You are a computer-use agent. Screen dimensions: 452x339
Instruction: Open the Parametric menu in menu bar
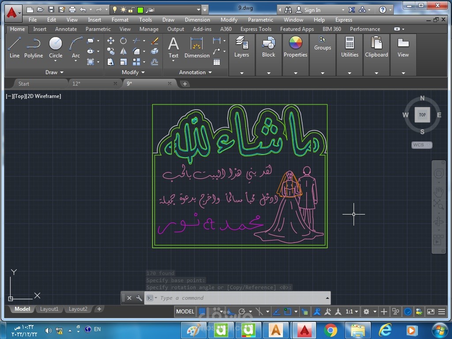(260, 20)
